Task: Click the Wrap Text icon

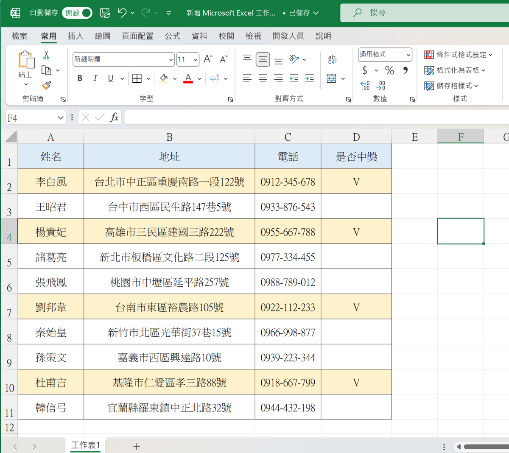Action: click(332, 59)
